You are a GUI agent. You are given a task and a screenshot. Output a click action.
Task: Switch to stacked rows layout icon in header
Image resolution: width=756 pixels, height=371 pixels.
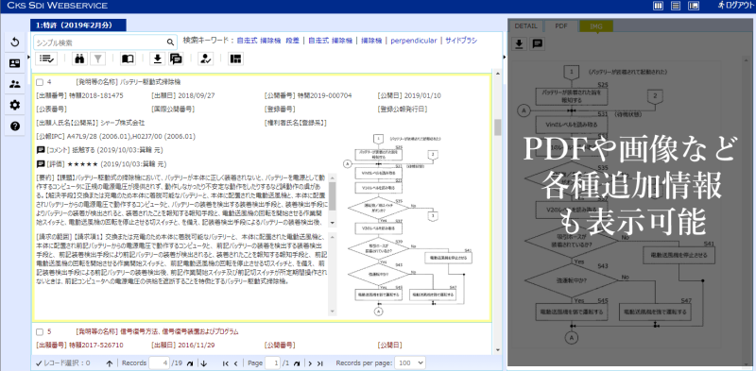click(676, 6)
